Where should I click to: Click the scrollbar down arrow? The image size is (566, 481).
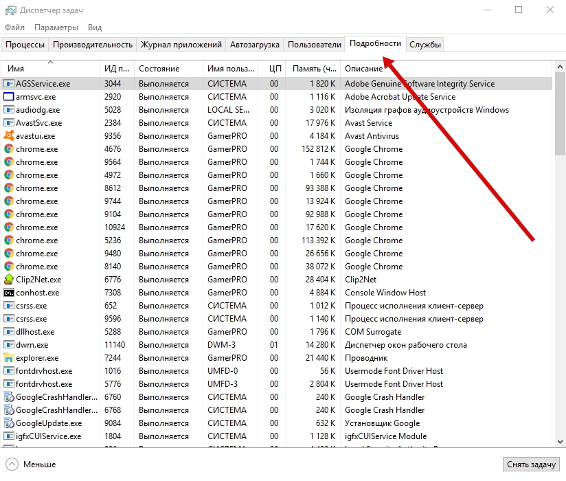(x=560, y=441)
